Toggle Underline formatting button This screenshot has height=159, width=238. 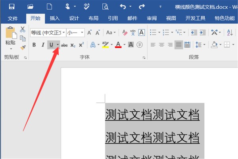51,45
